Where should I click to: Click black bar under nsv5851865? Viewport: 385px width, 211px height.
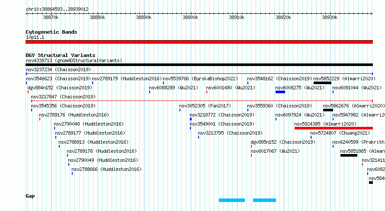[349, 155]
